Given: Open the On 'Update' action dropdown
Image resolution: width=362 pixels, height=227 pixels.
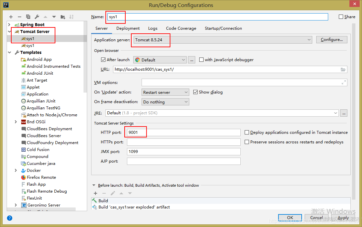Looking at the screenshot, I should pos(165,92).
